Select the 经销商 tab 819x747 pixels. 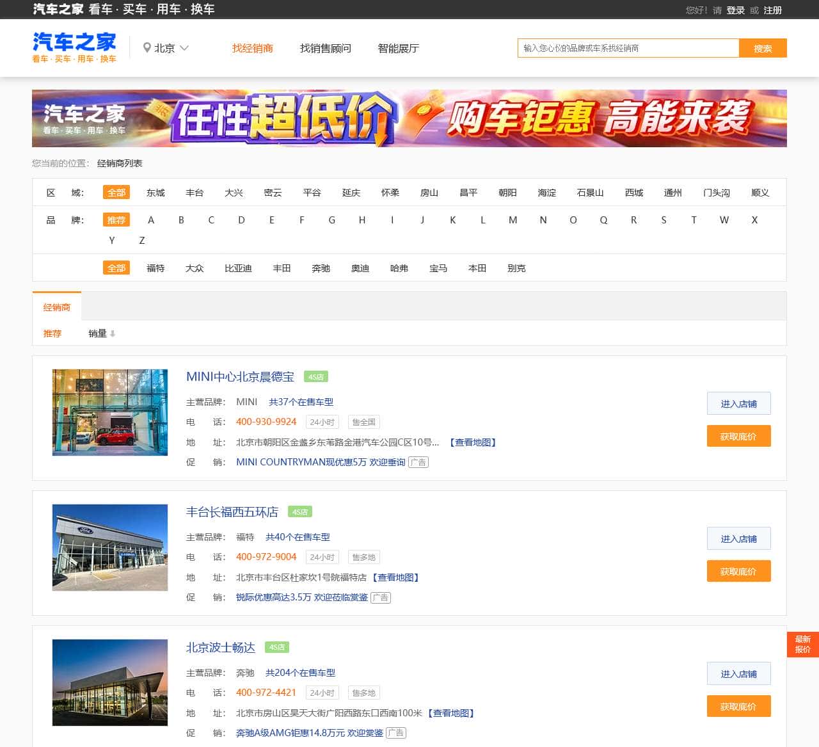57,307
